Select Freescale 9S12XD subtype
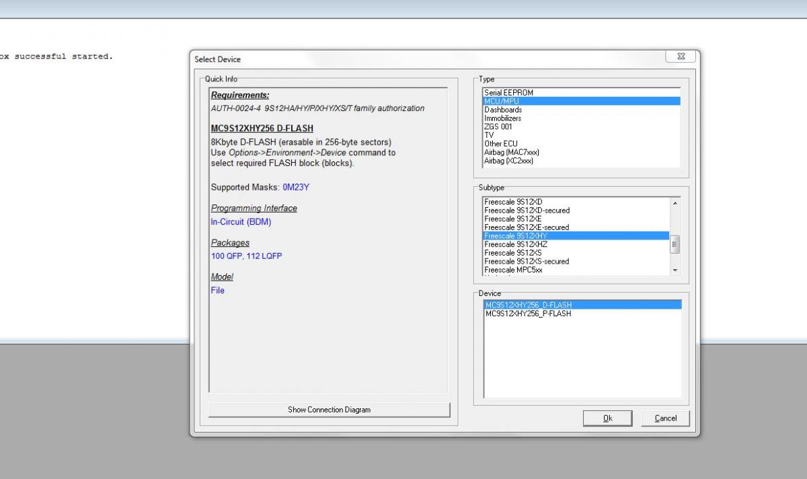 (576, 202)
